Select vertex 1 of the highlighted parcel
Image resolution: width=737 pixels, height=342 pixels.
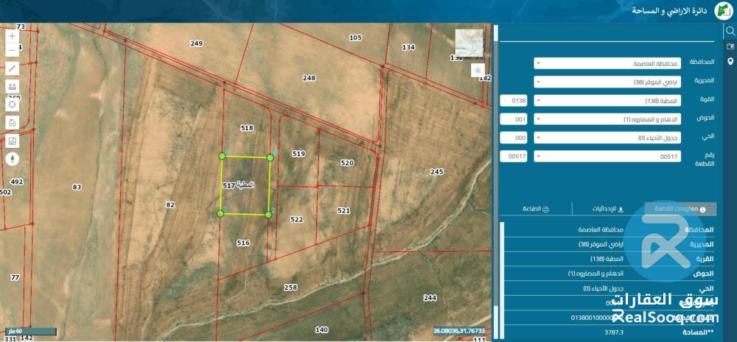(x=270, y=157)
